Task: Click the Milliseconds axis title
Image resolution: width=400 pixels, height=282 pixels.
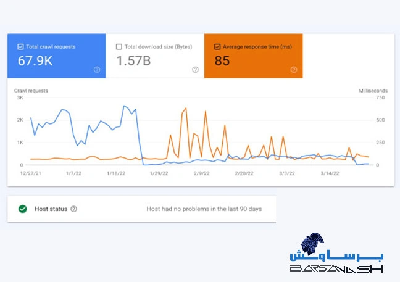Action: coord(372,91)
